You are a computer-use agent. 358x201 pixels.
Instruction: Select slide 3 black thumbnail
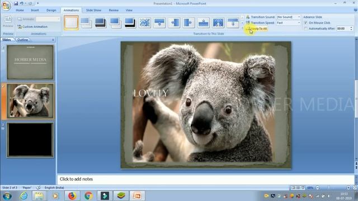point(30,140)
